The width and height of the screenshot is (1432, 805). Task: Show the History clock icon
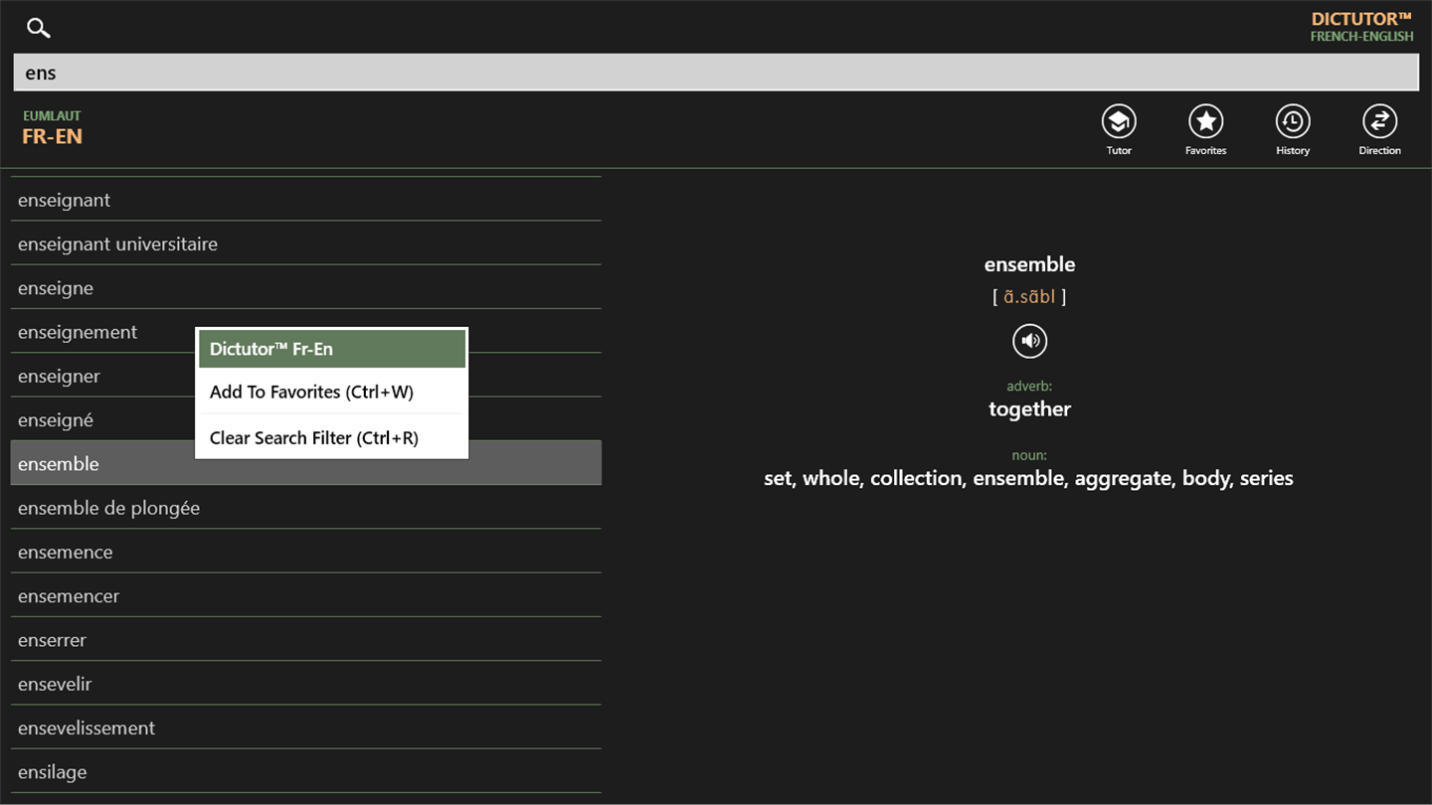point(1293,122)
